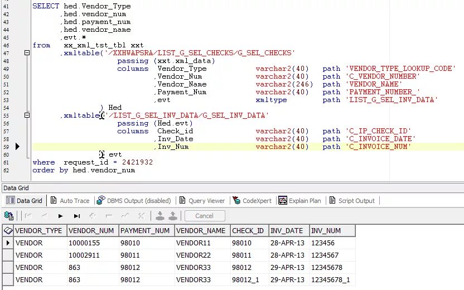Viewport: 464px width, 290px height.
Task: Click table name xx_xml_tst_tbl in editor
Action: tap(95, 45)
